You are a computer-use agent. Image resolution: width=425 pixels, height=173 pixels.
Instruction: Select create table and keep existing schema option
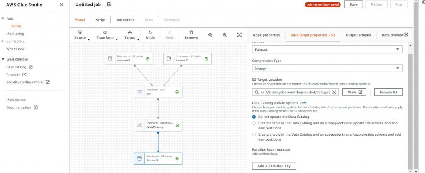click(254, 134)
